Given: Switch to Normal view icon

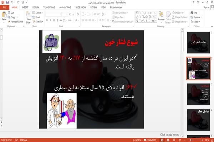Looking at the screenshot, I should click(162, 140).
